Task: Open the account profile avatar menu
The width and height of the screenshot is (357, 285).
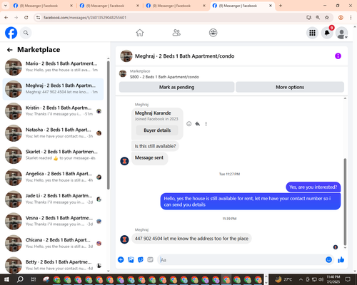Action: [x=342, y=33]
